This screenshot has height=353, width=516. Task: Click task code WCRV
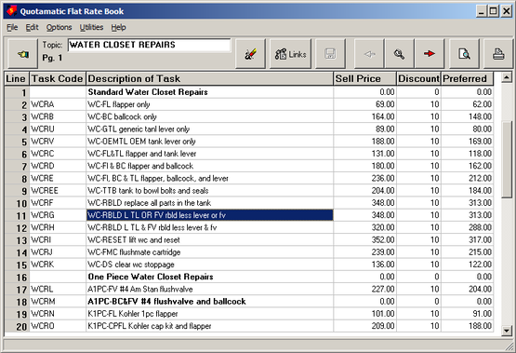58,142
